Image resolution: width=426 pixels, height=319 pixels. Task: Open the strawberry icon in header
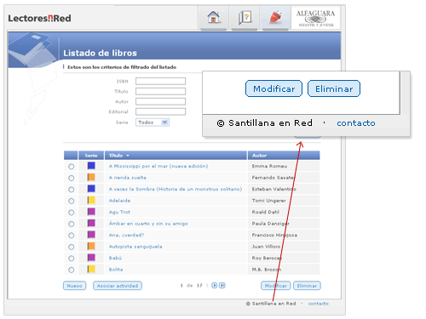pyautogui.click(x=275, y=17)
